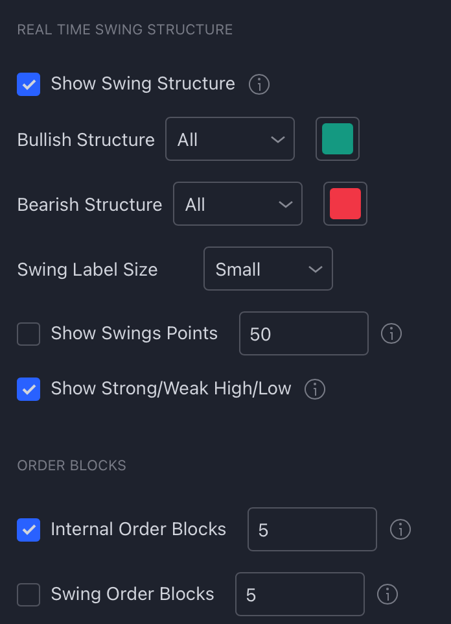Screen dimensions: 451x624
Task: Disable Show Swing Structure
Action: (x=29, y=84)
